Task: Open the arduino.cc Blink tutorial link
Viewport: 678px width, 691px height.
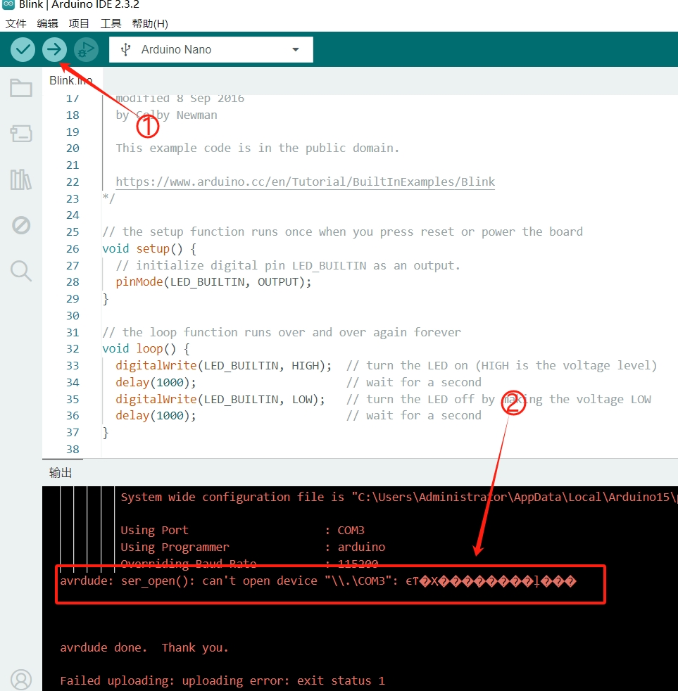Action: [305, 182]
